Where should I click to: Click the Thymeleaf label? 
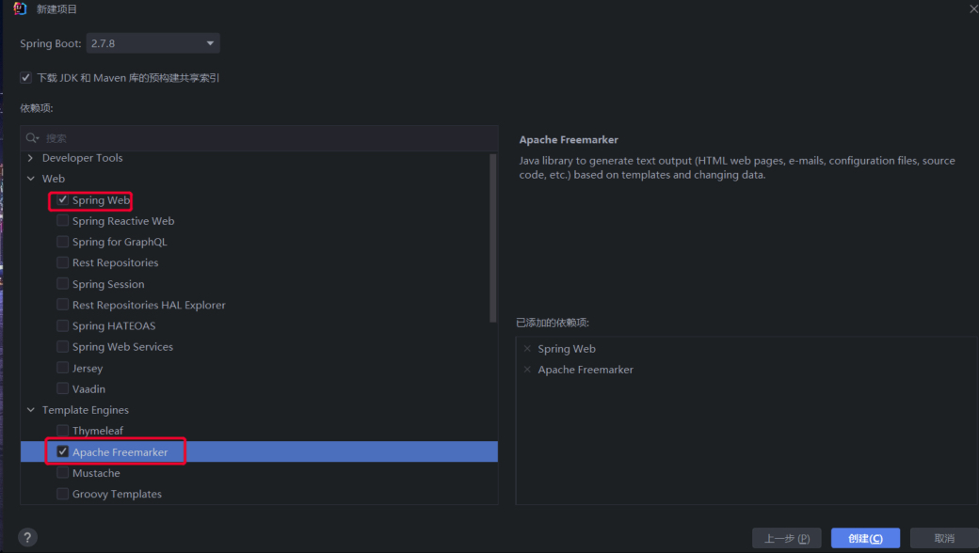tap(97, 430)
